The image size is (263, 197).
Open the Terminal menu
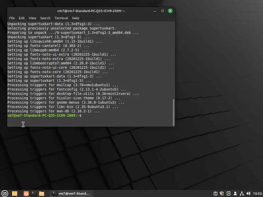click(x=61, y=18)
